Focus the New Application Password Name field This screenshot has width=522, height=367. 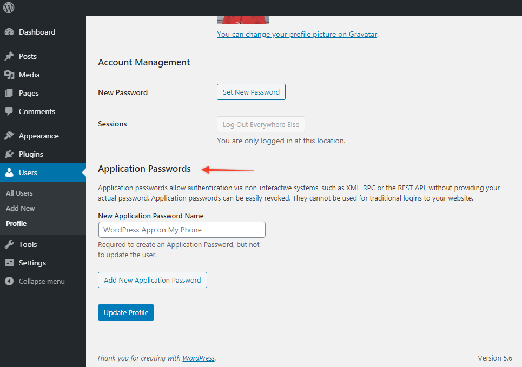[182, 230]
